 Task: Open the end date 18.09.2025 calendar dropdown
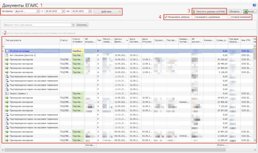tap(90, 11)
